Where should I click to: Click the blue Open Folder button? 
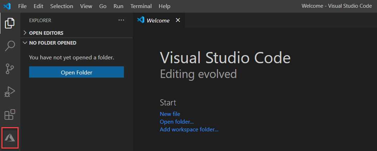click(77, 72)
